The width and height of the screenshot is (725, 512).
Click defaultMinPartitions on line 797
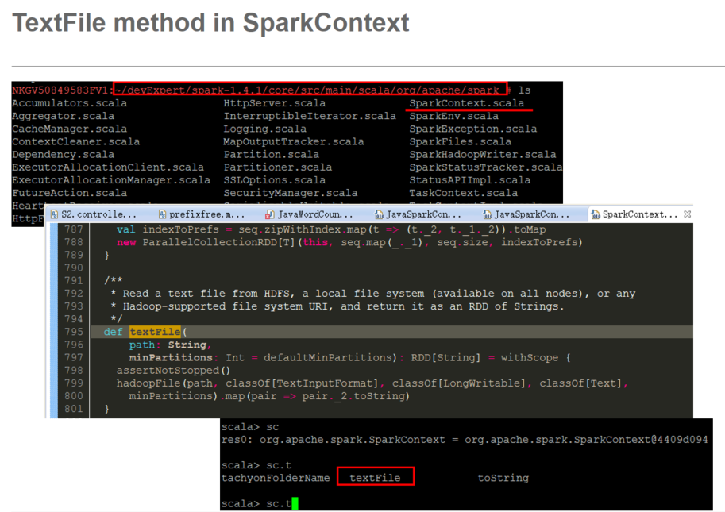pos(328,358)
